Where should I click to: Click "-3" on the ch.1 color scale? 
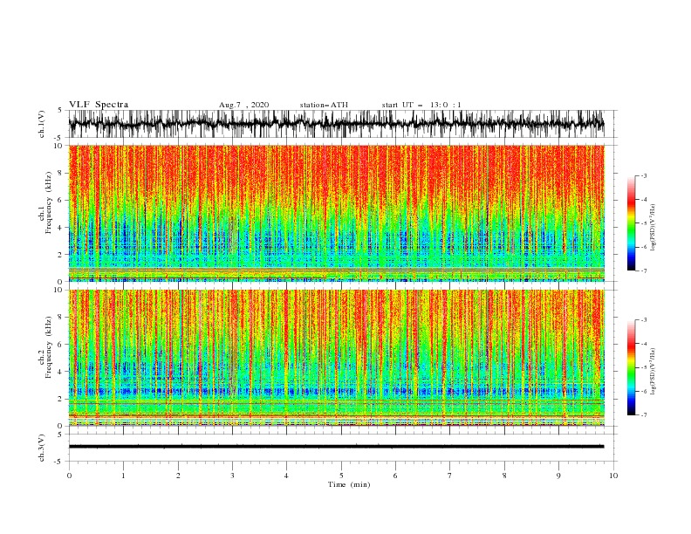643,175
